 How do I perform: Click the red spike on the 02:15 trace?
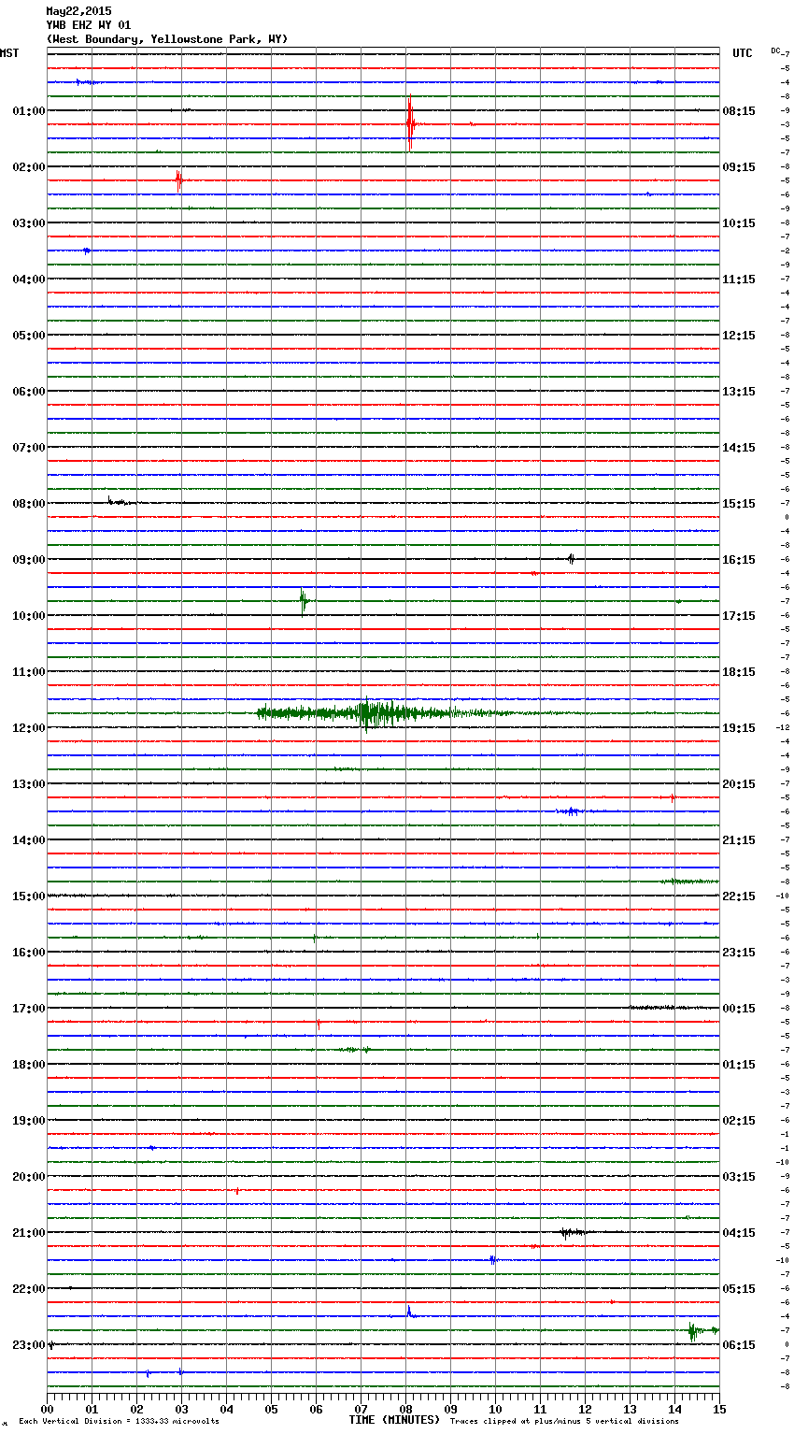(178, 180)
